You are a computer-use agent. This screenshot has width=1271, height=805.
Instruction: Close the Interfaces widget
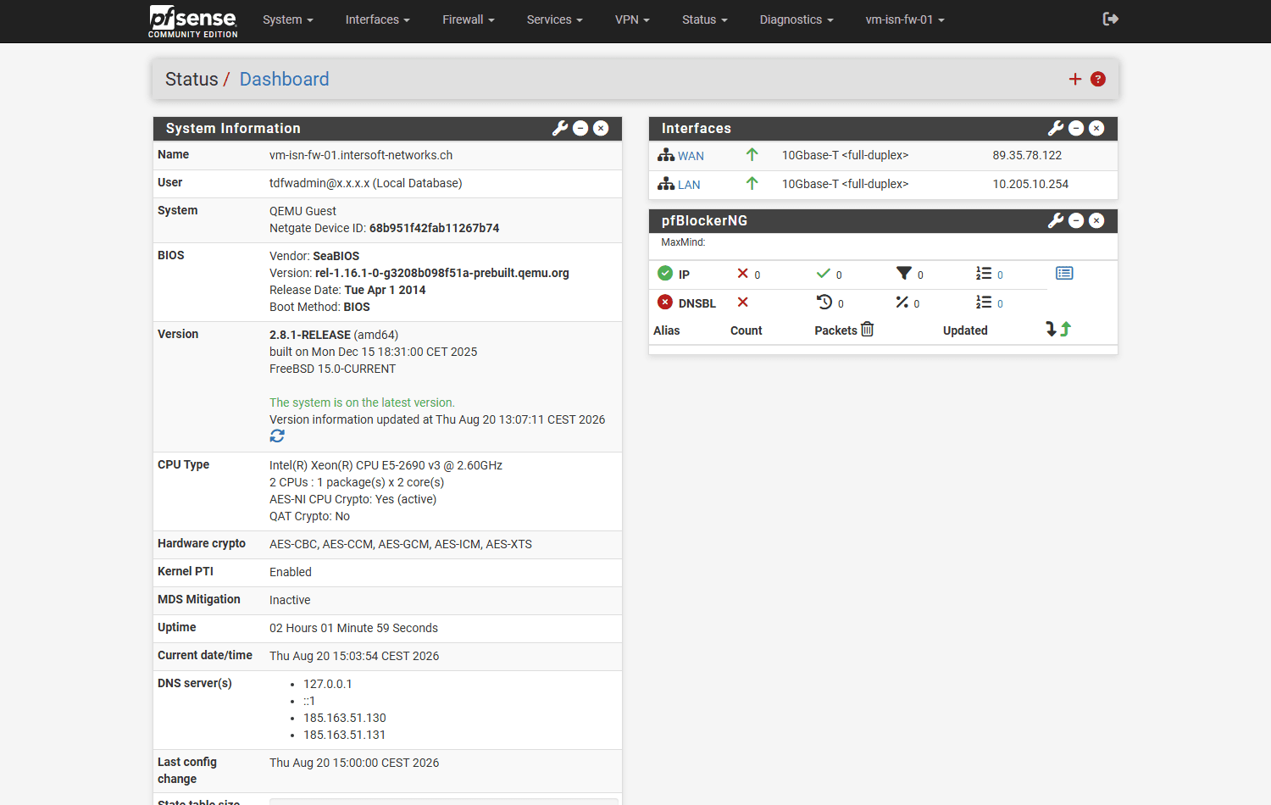point(1096,128)
